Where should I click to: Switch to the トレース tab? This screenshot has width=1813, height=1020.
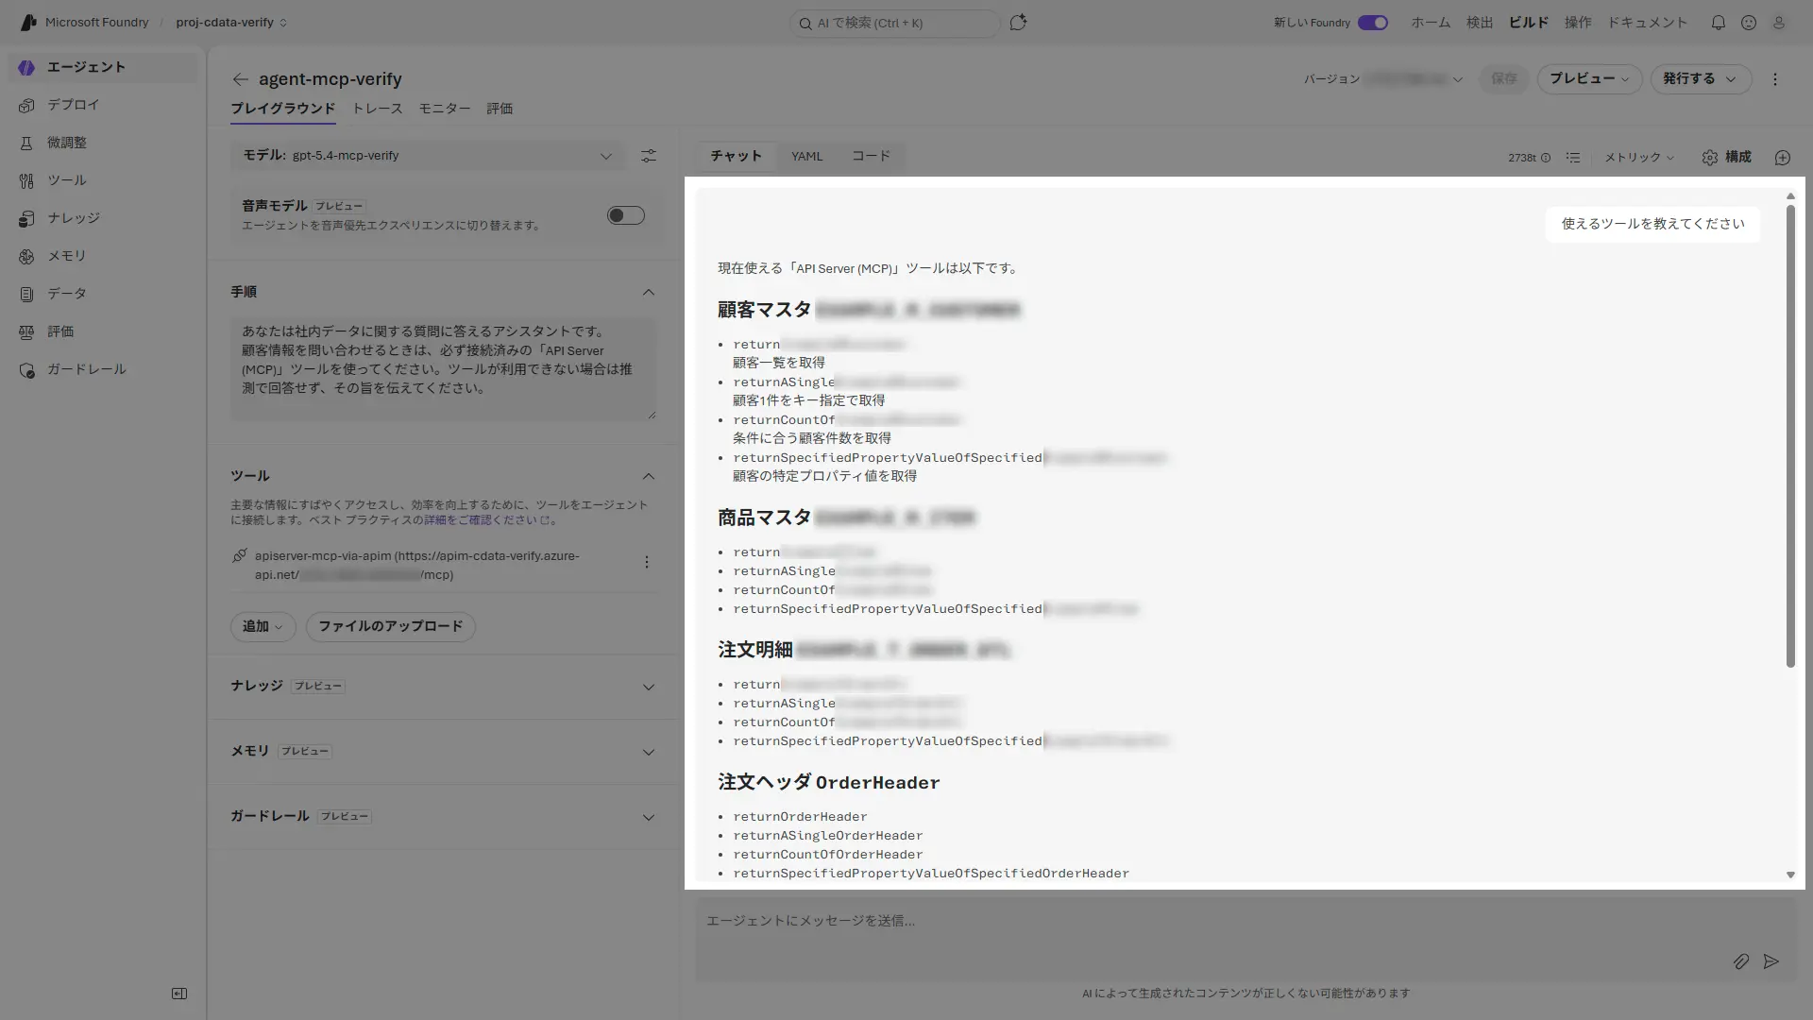click(377, 109)
